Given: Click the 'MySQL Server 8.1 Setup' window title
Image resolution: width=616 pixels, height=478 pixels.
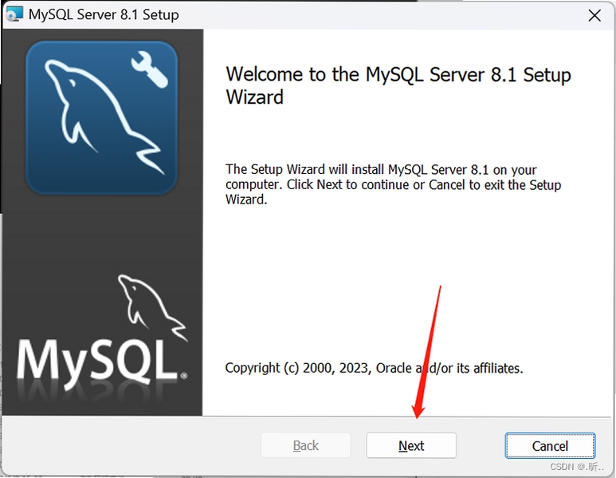Looking at the screenshot, I should [104, 14].
